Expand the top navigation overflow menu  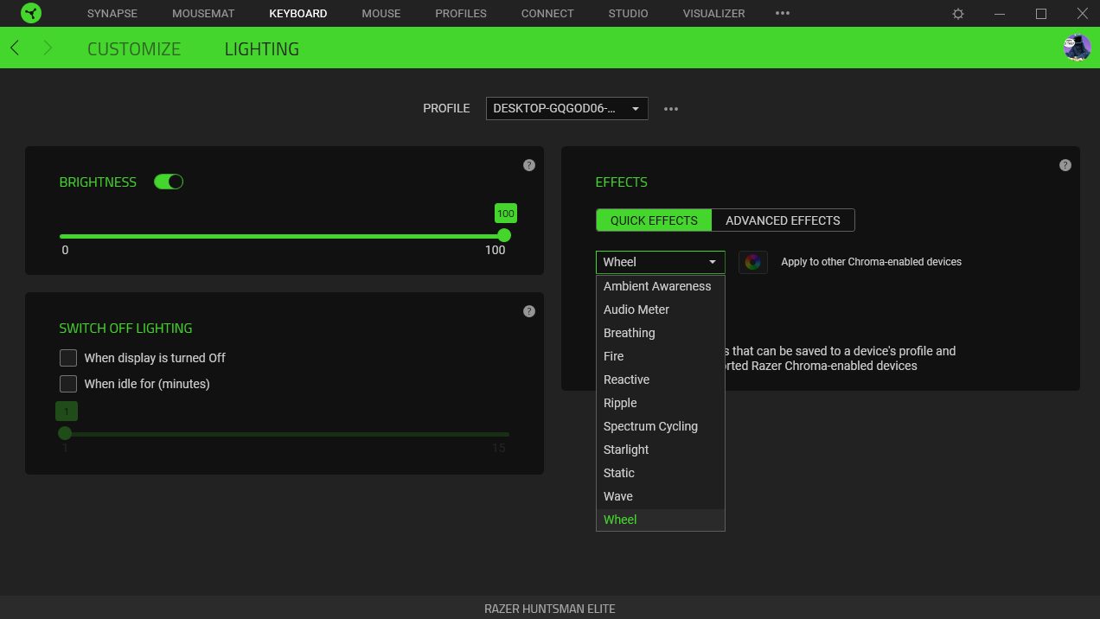783,14
